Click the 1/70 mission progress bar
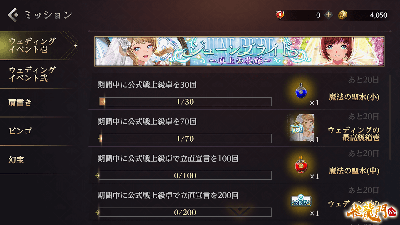 (x=185, y=138)
